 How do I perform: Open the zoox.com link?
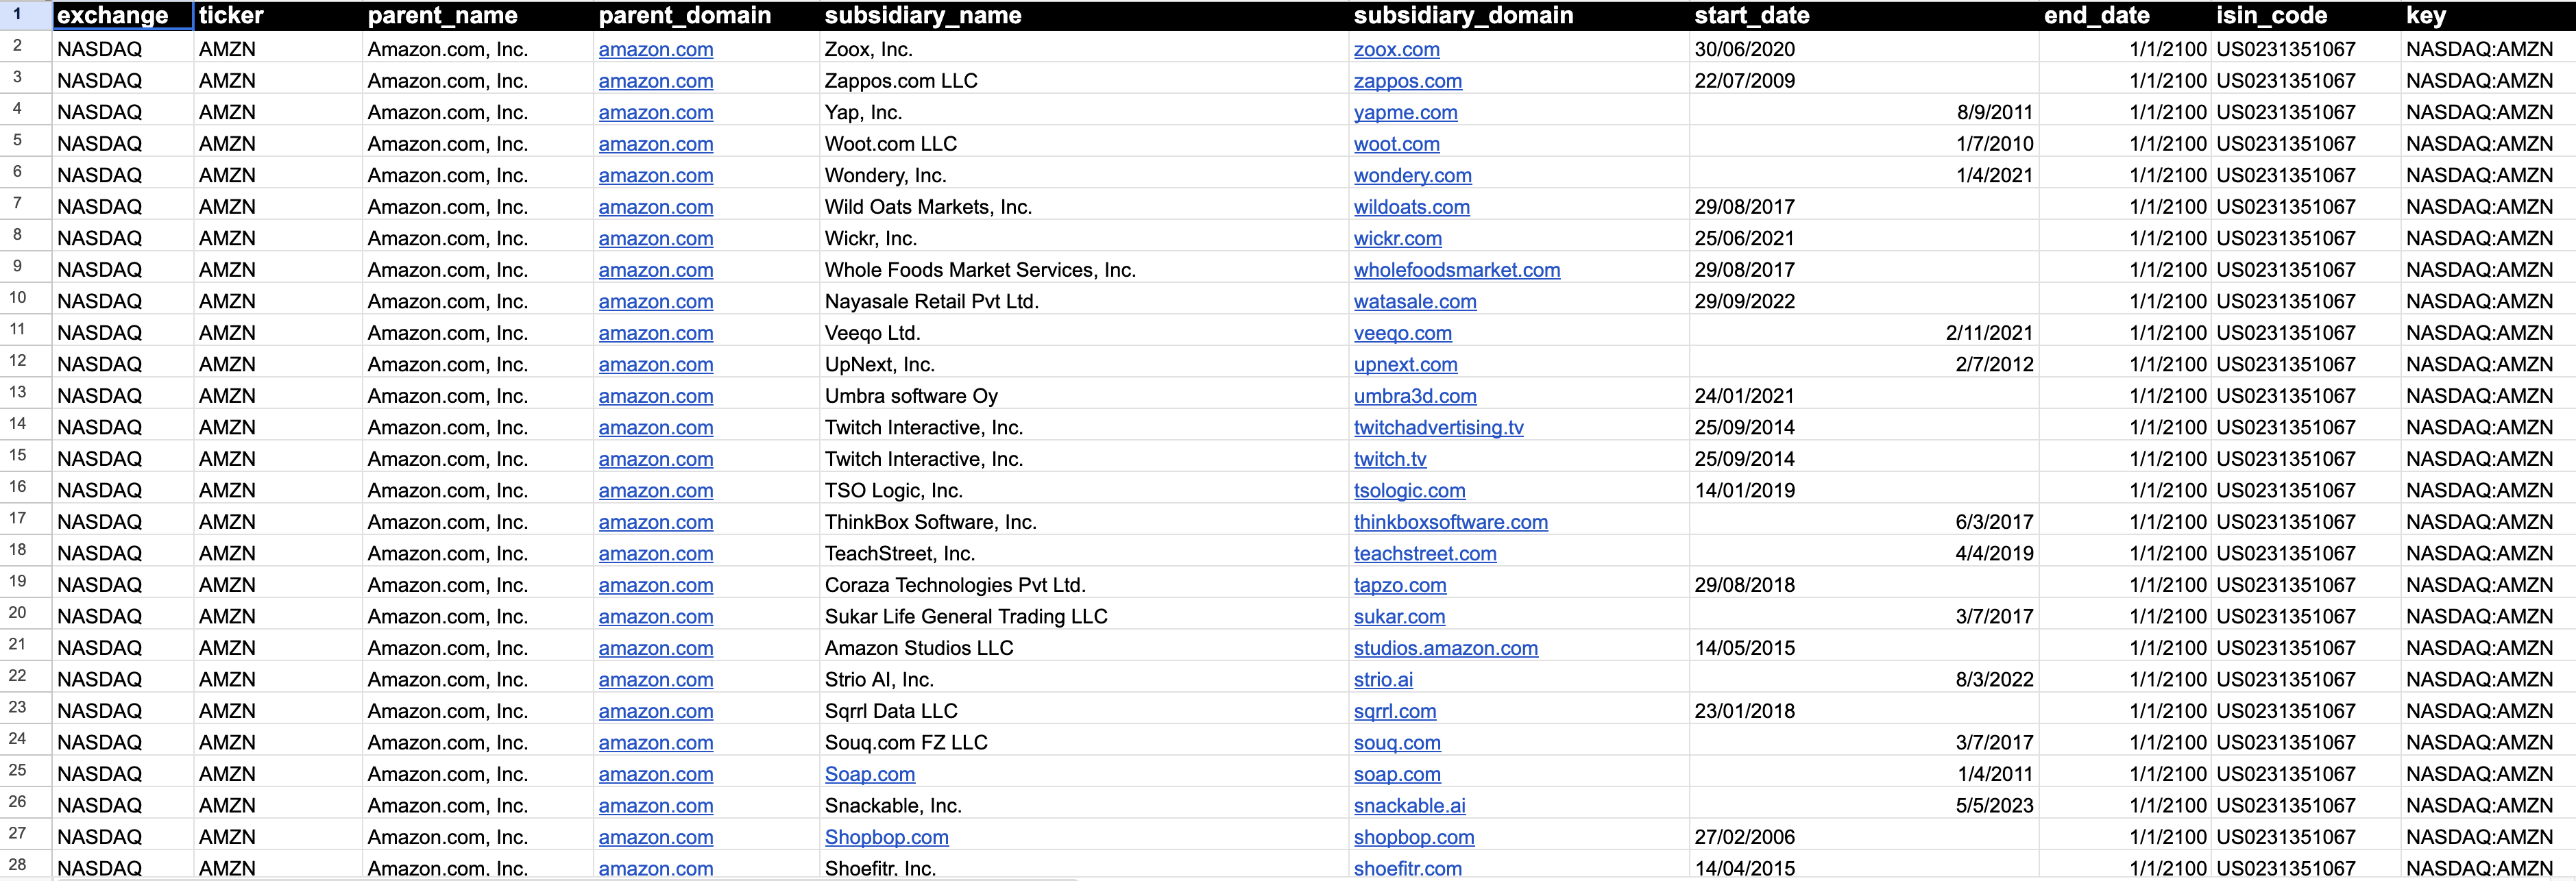[x=1396, y=49]
